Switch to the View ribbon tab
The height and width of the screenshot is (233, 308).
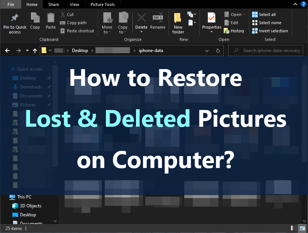[x=74, y=4]
